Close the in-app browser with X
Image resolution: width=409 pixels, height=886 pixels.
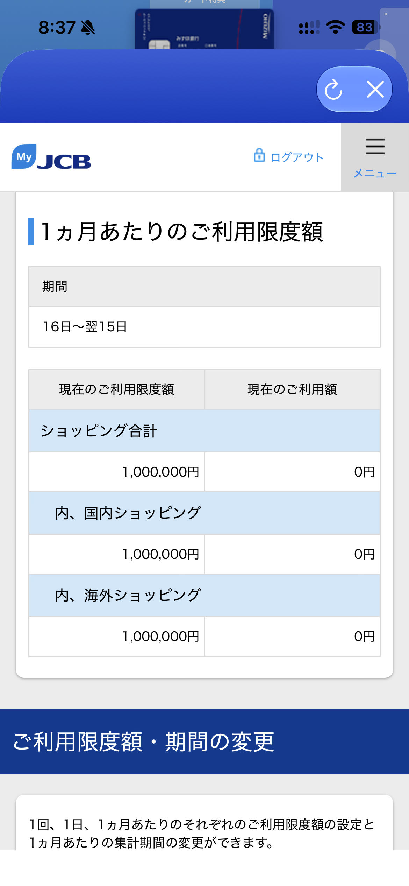375,89
